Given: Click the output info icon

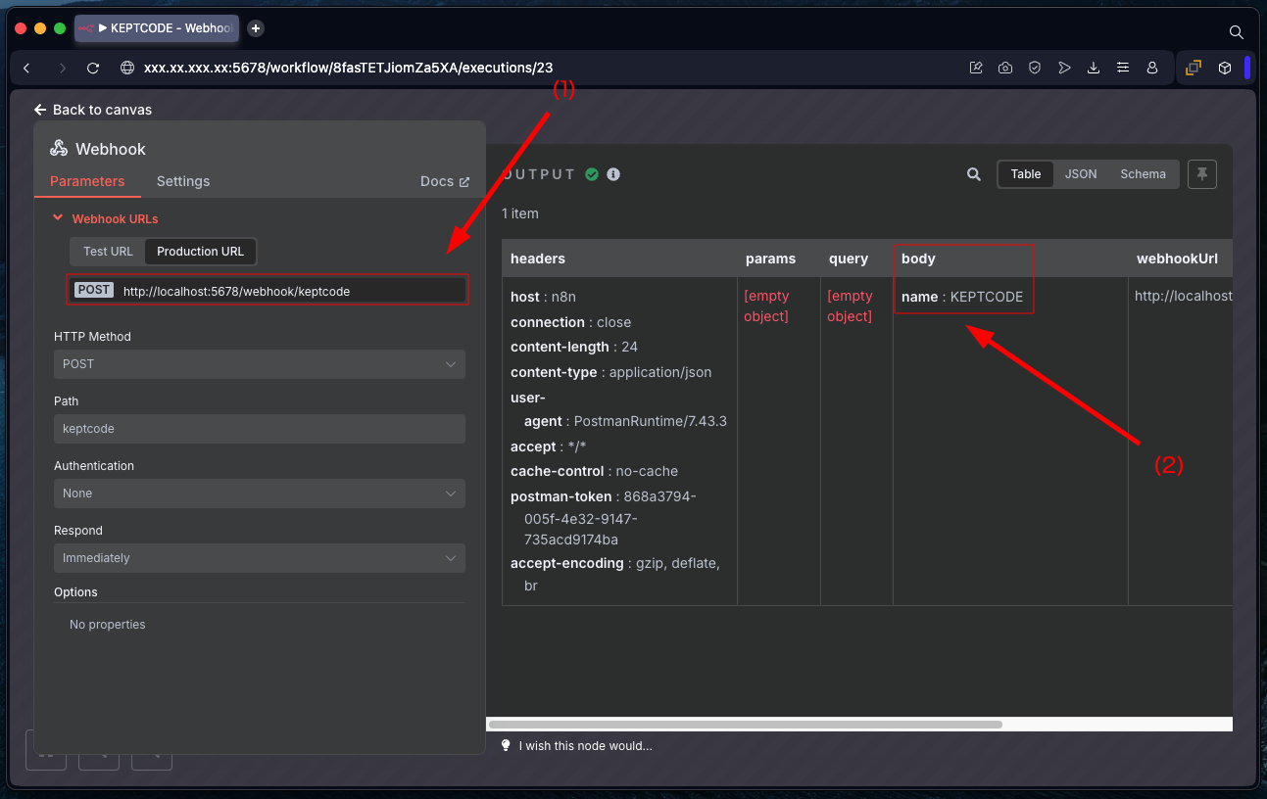Looking at the screenshot, I should pos(613,174).
